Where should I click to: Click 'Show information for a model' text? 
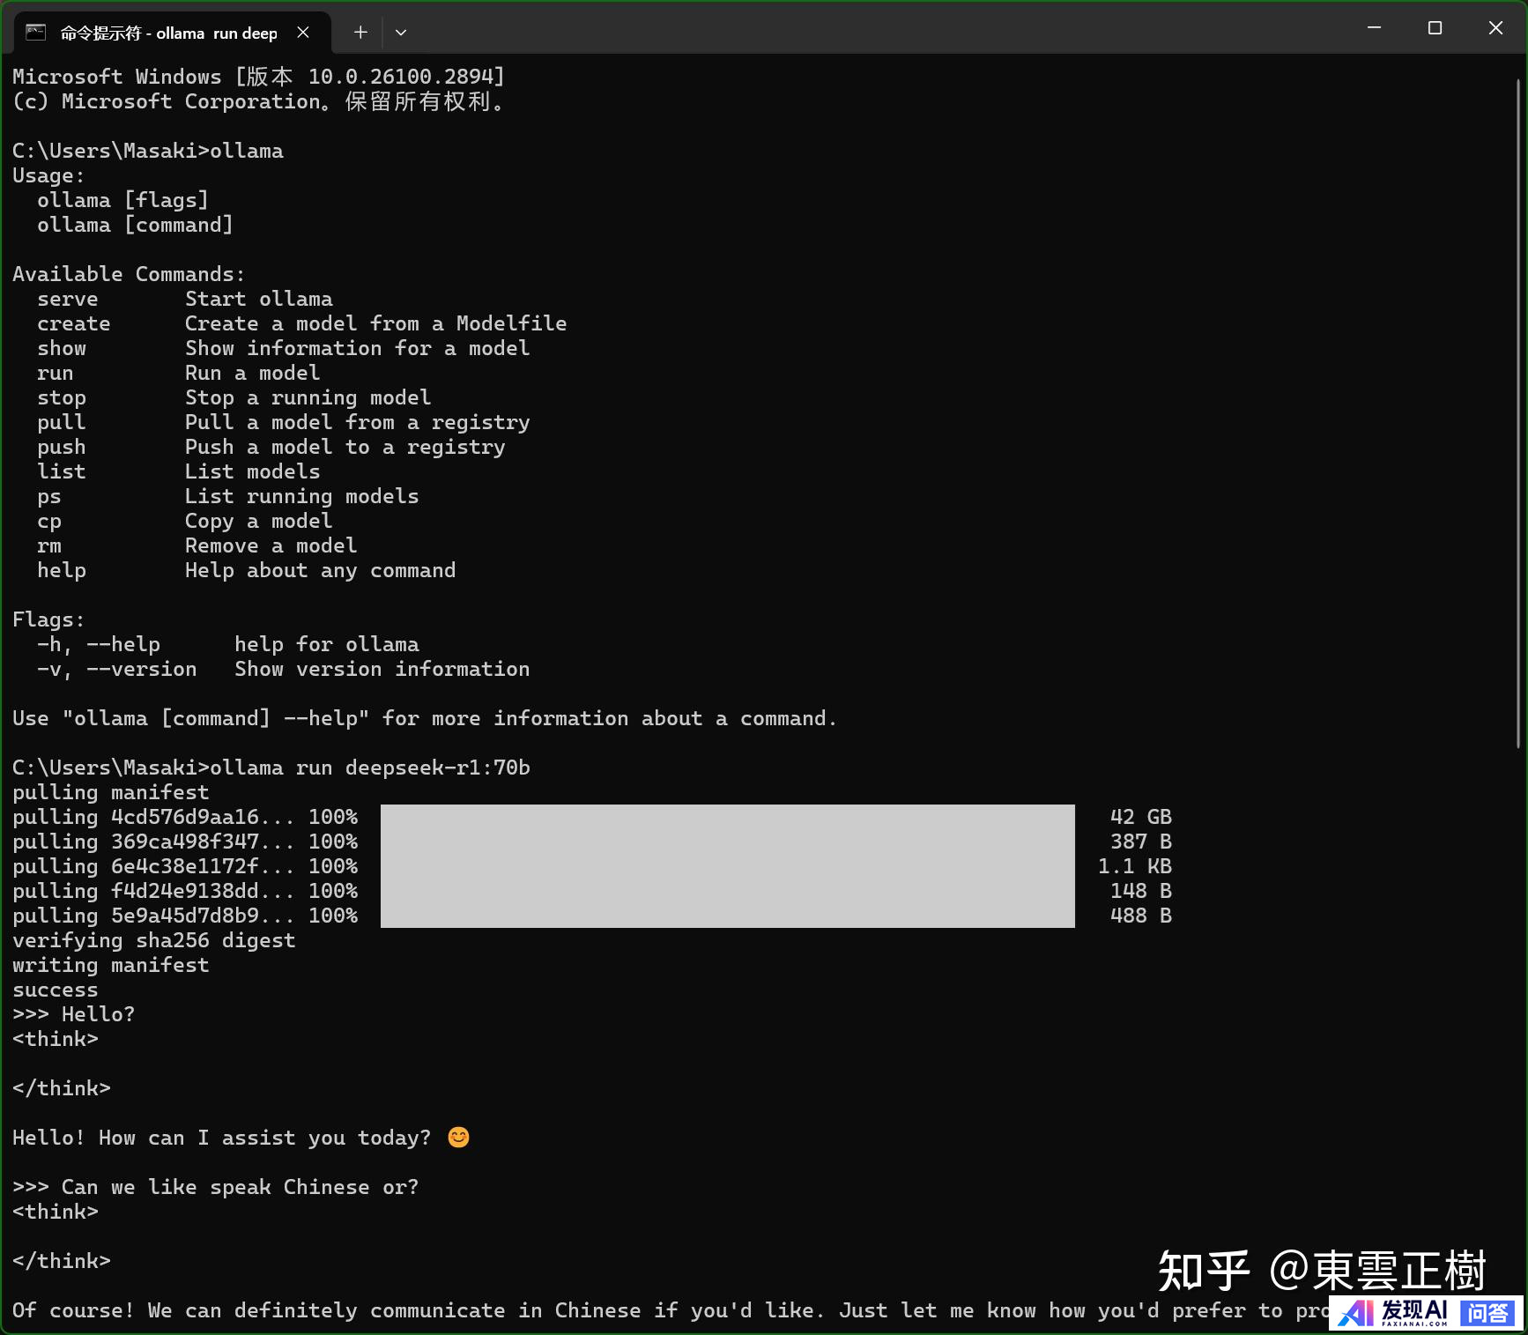point(357,349)
